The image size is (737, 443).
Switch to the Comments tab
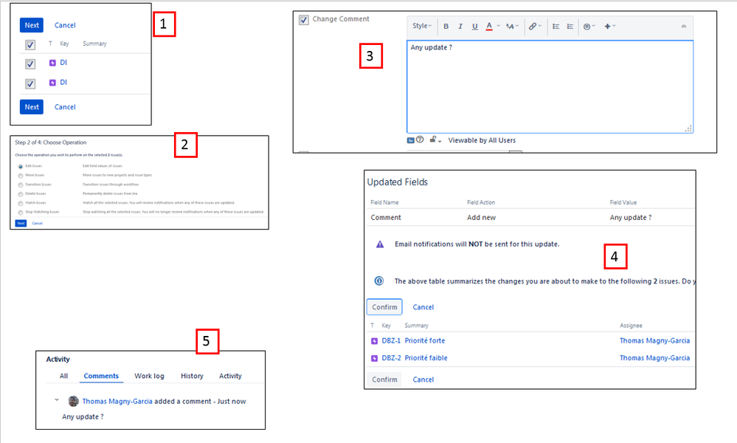coord(101,376)
